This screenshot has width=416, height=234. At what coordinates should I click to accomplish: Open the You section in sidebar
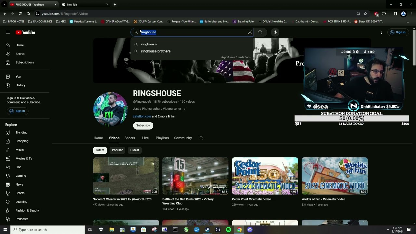[25, 76]
